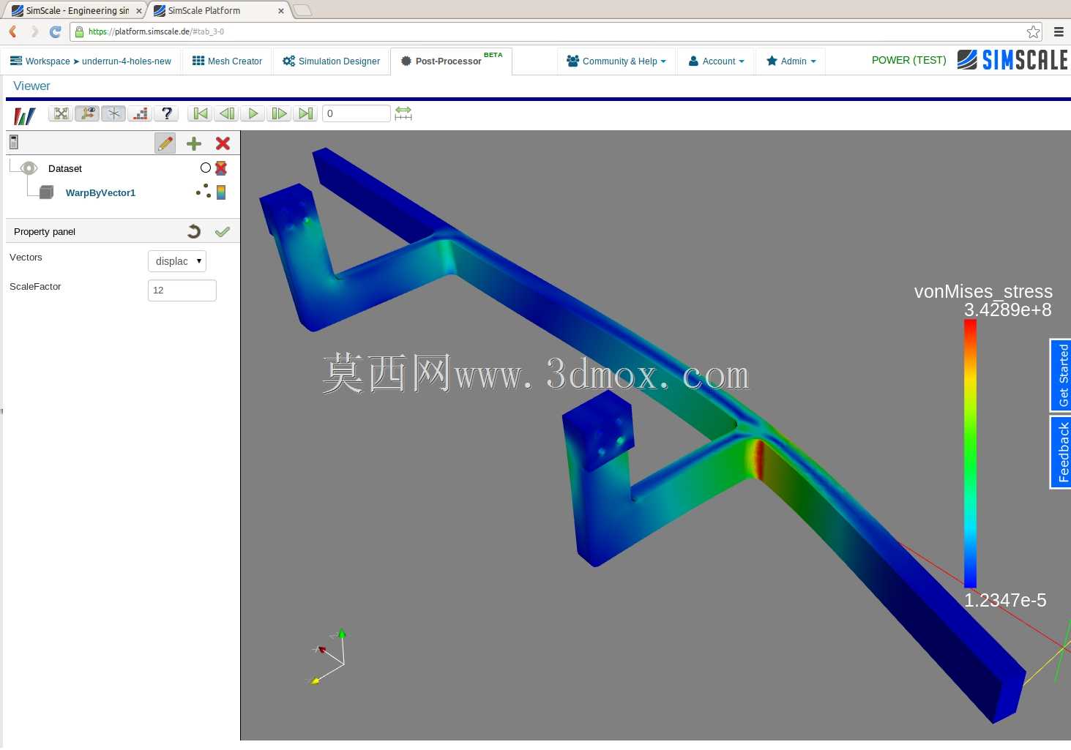Apply properties with green checkmark
The image size is (1071, 750).
223,232
